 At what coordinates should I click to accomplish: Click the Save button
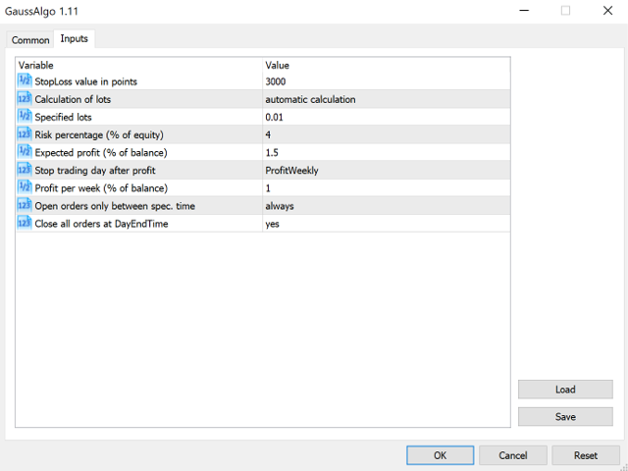[x=565, y=417]
